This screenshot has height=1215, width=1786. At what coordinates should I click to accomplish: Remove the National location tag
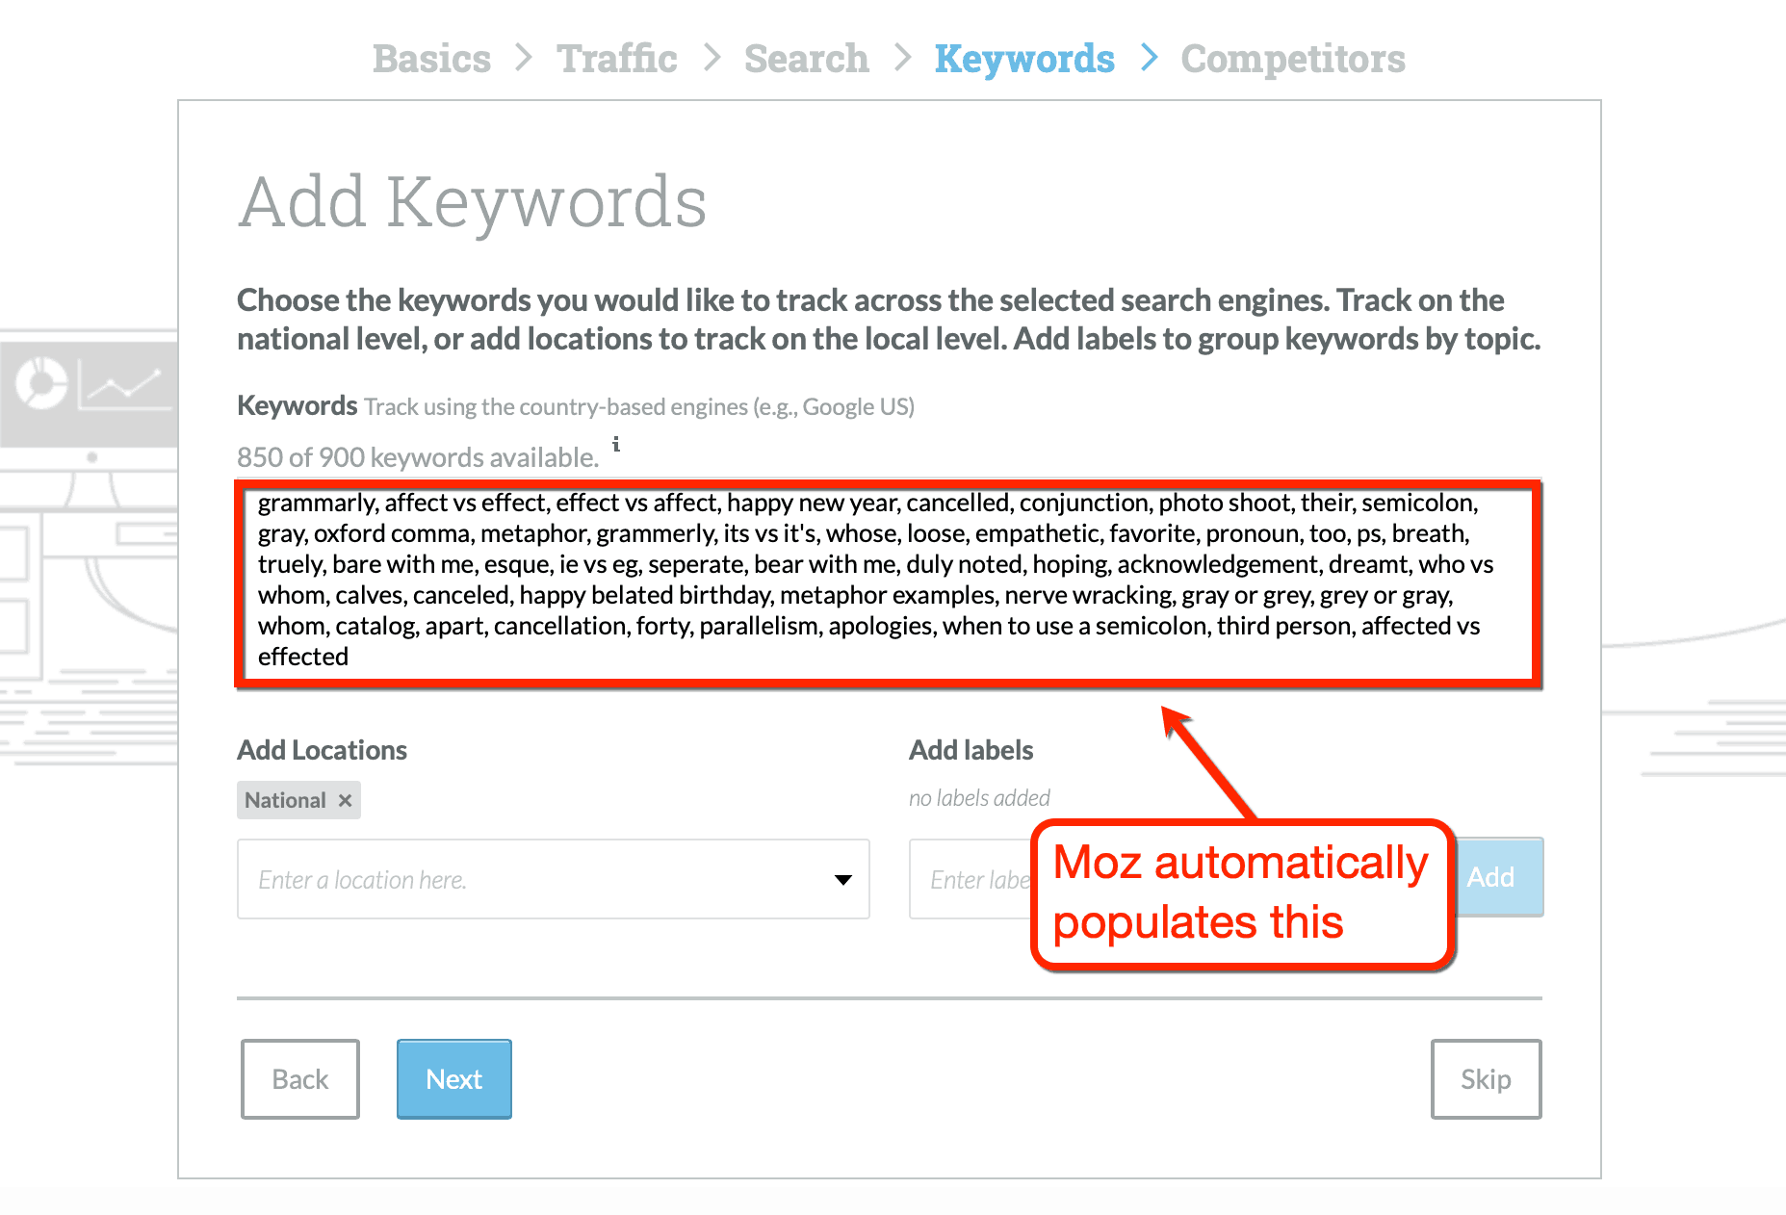(344, 799)
